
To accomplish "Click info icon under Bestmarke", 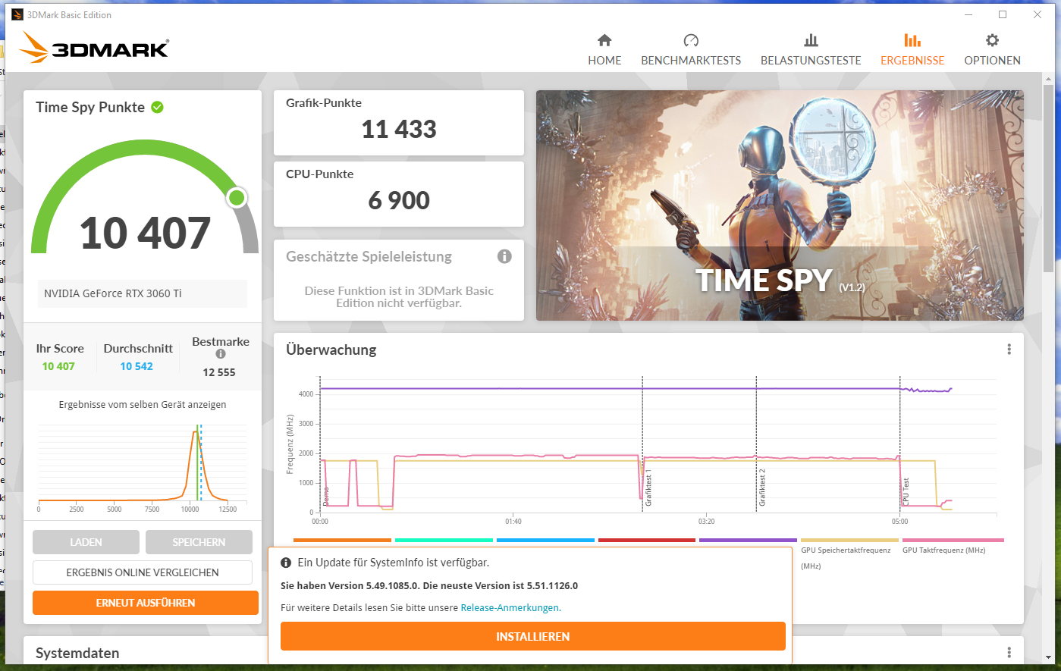I will [221, 354].
